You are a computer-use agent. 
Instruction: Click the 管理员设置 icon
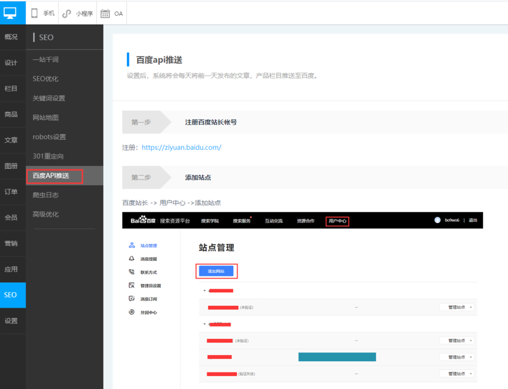[x=132, y=286]
